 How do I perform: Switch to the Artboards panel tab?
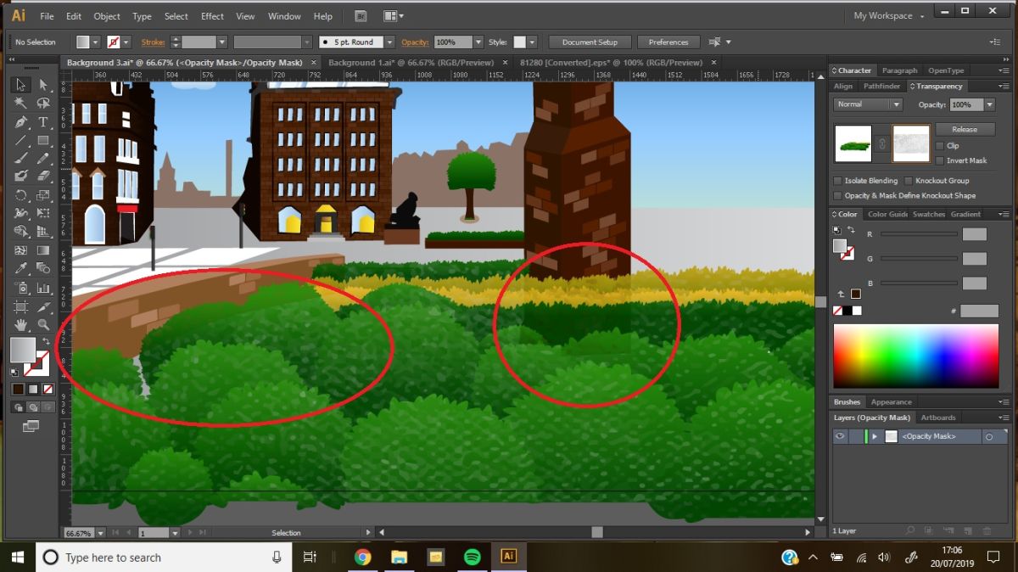(938, 418)
